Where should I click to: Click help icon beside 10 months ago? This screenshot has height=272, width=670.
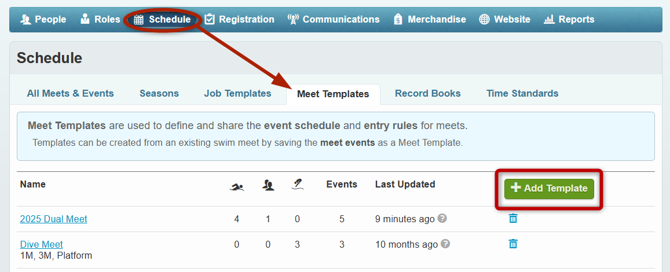pyautogui.click(x=446, y=244)
